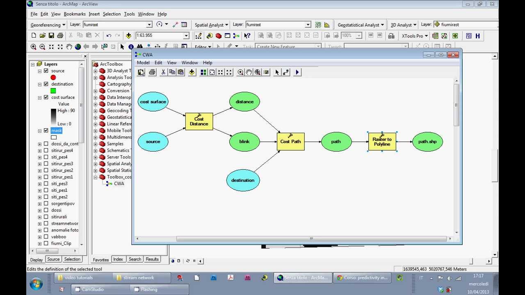Select the model zoom in tool
The image size is (525, 295).
click(240, 73)
